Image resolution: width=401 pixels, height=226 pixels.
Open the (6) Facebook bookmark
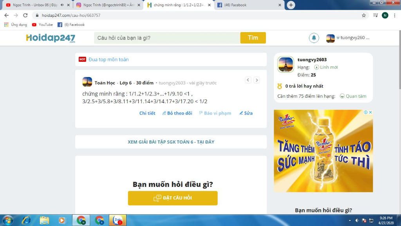point(71,25)
